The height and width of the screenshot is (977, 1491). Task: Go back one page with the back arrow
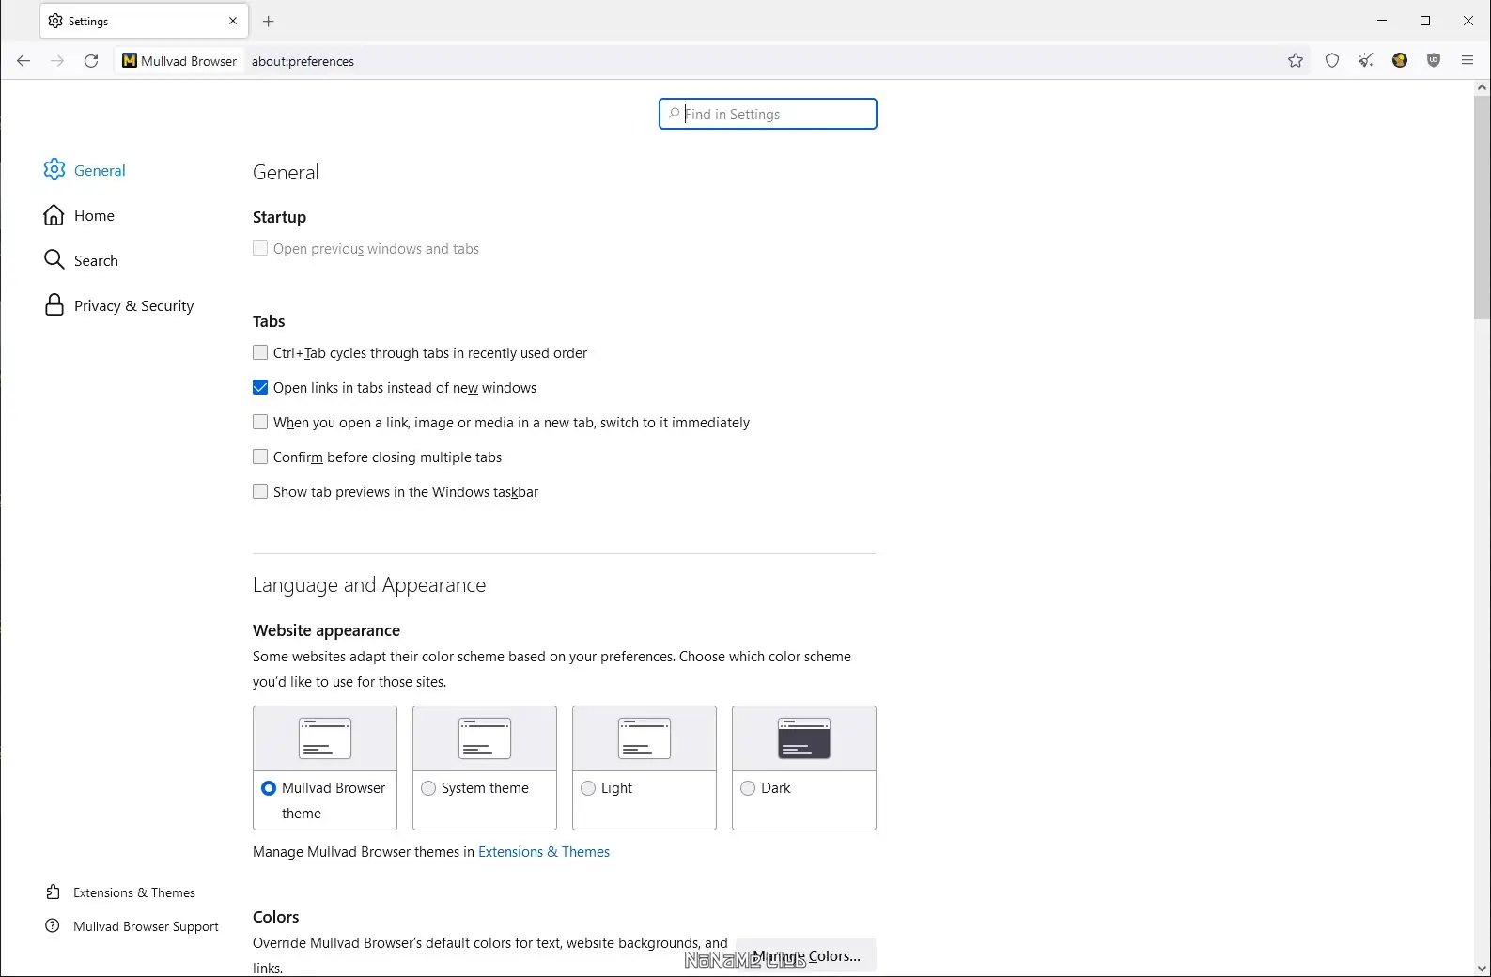click(x=23, y=61)
